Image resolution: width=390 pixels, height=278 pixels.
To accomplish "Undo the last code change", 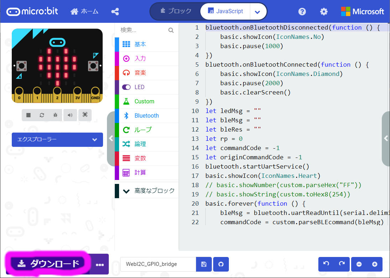I will [x=326, y=264].
